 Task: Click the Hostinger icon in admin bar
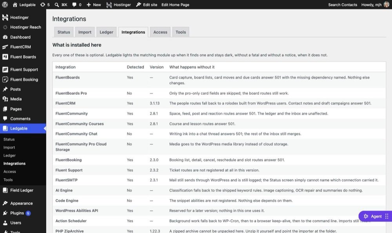(109, 4)
